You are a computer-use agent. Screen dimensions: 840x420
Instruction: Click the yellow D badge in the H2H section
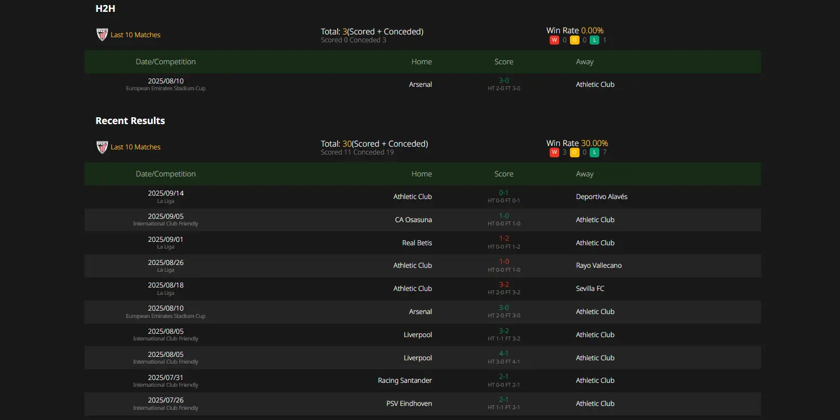tap(574, 40)
